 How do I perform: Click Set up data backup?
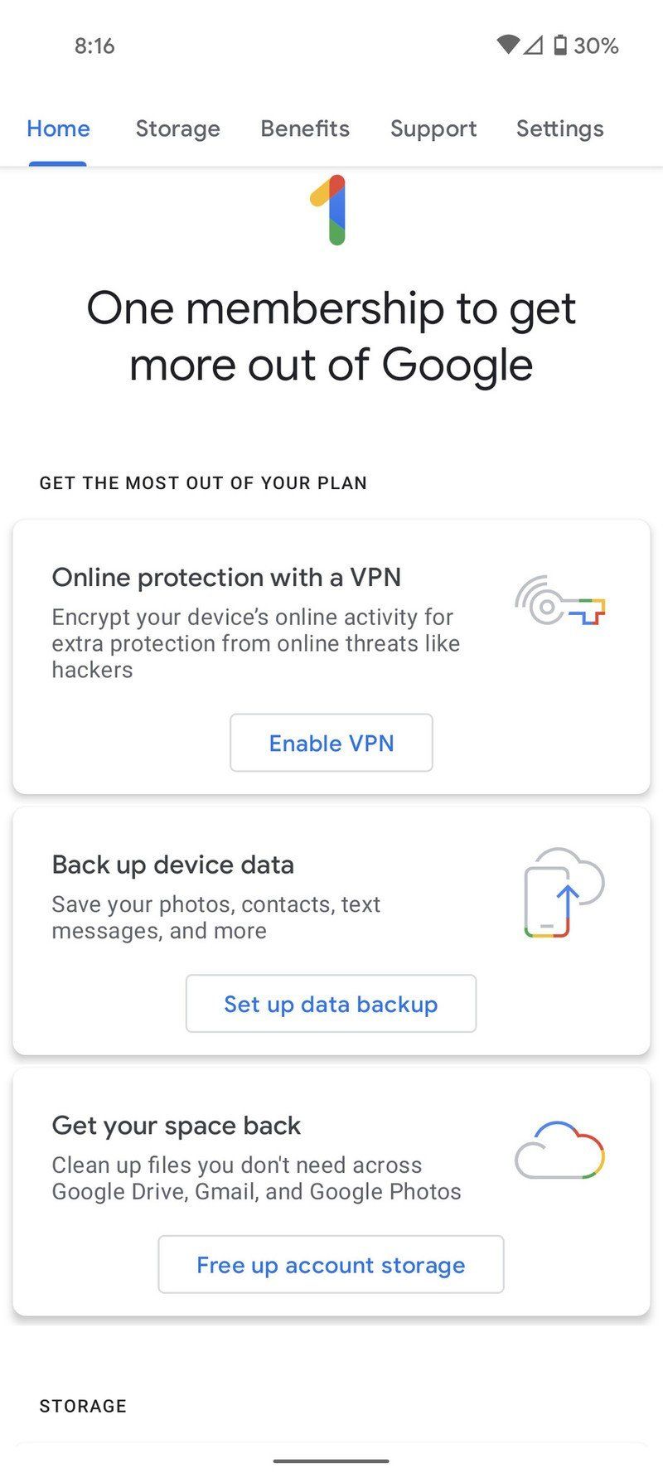[331, 1004]
